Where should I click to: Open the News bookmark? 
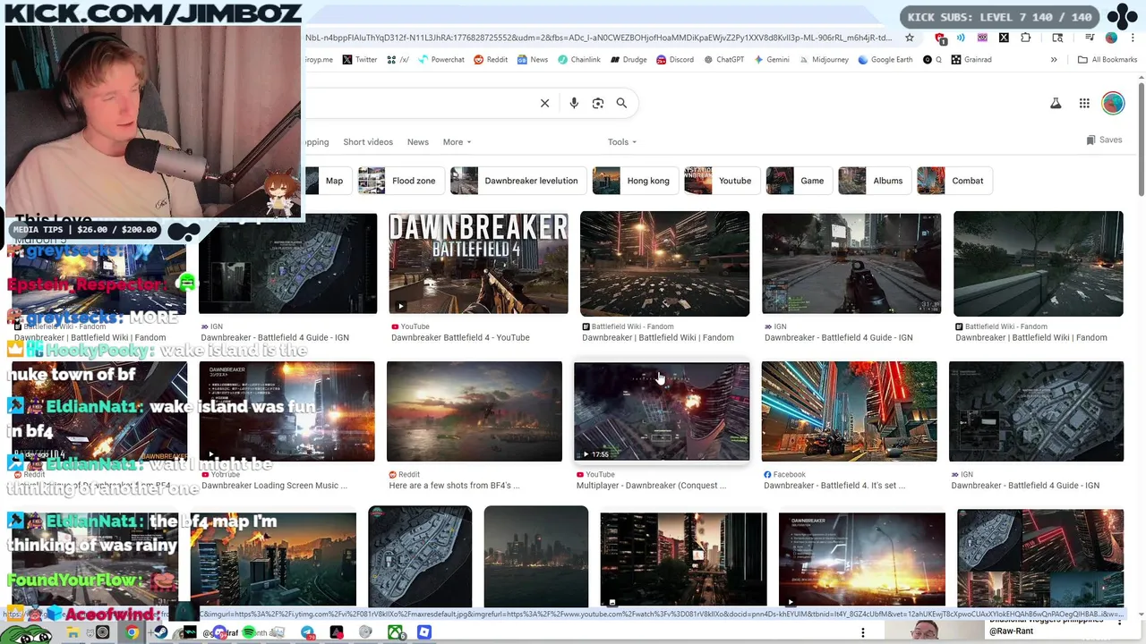(x=532, y=60)
